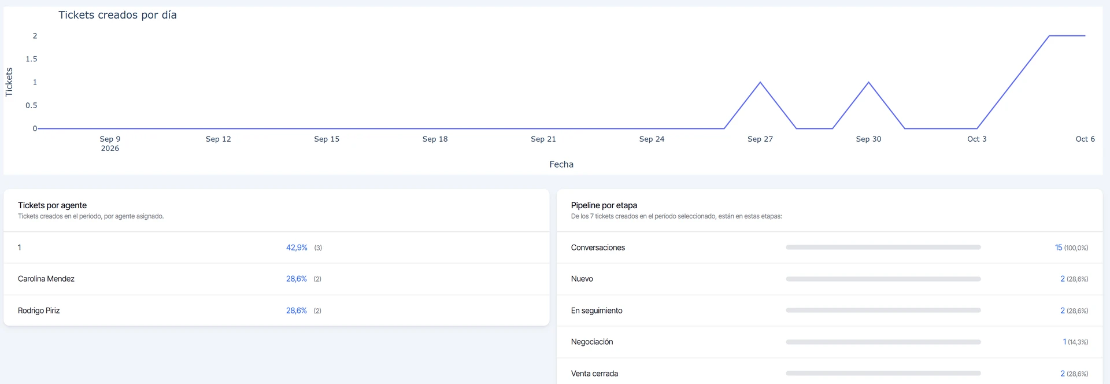Image resolution: width=1110 pixels, height=384 pixels.
Task: Click the Nuevo stage progress bar
Action: click(883, 279)
